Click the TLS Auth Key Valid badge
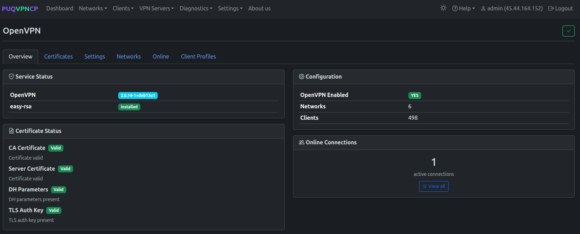The width and height of the screenshot is (580, 234). click(x=54, y=210)
